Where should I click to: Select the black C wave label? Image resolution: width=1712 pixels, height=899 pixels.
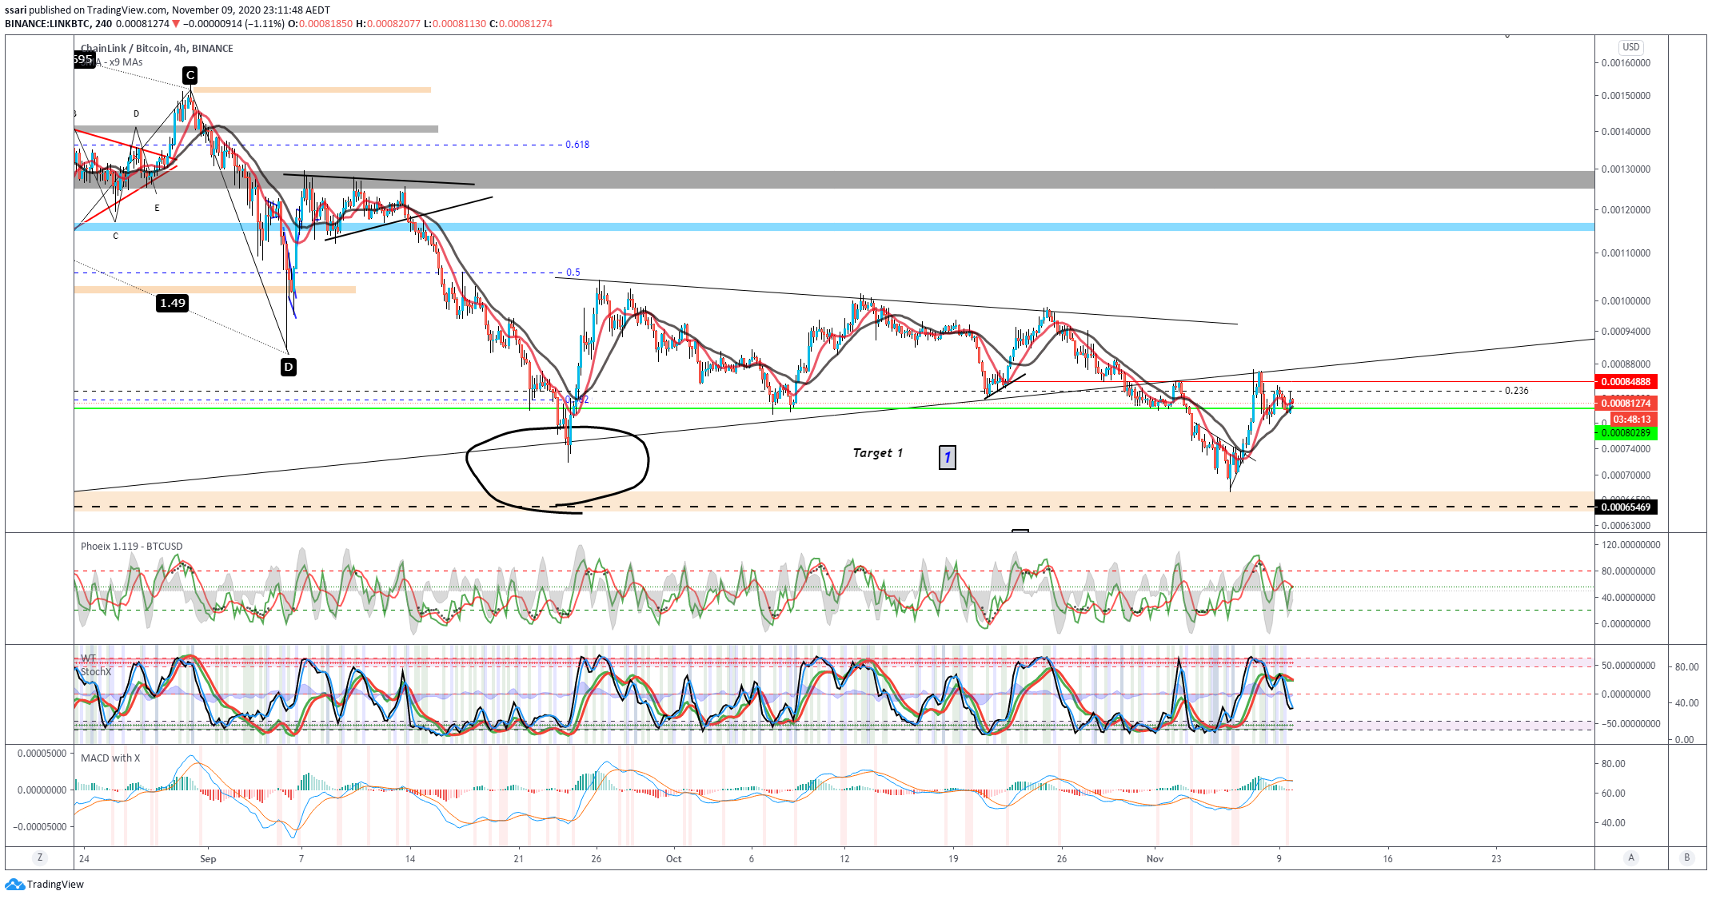coord(190,75)
